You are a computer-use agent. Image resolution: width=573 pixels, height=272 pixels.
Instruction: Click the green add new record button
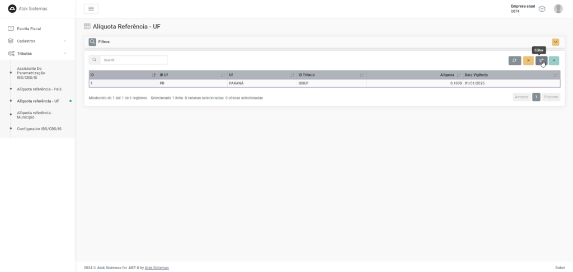pos(554,60)
